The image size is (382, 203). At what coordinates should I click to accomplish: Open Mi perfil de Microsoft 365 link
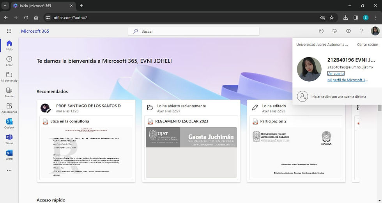[347, 80]
